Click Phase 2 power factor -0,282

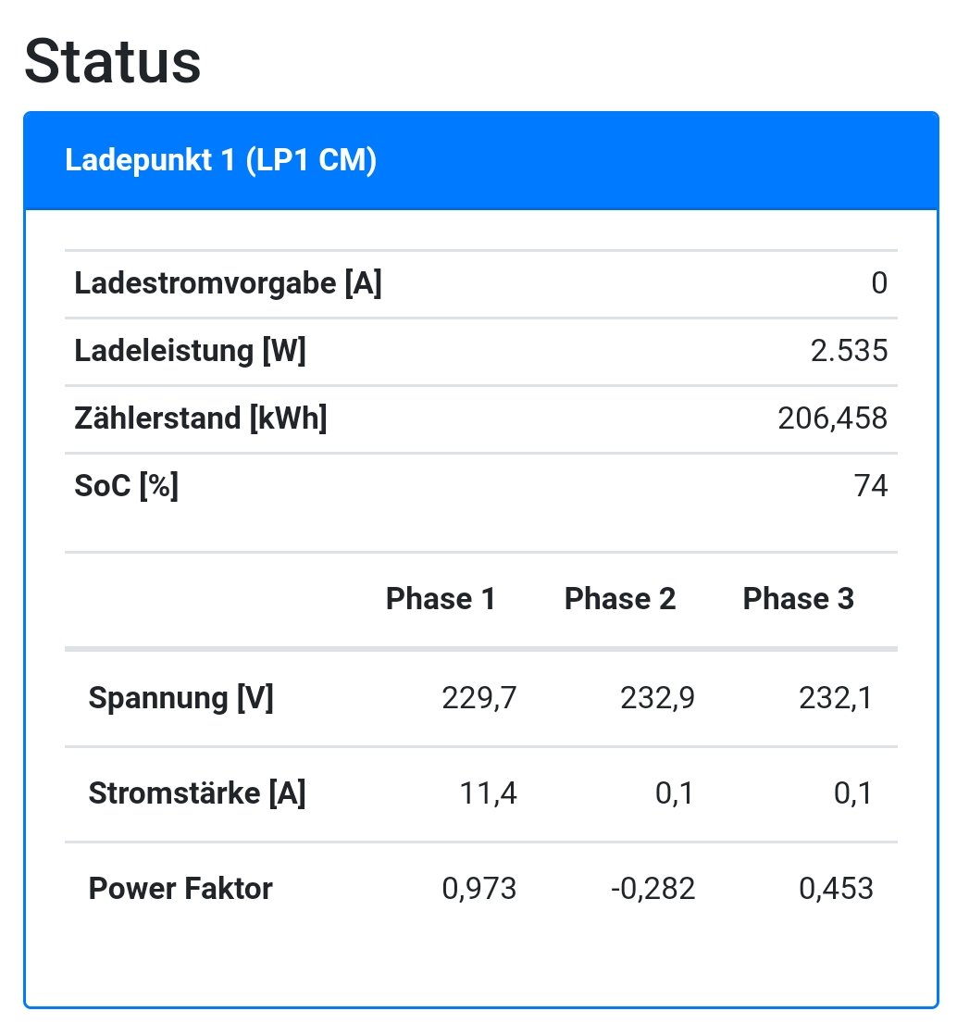point(652,889)
